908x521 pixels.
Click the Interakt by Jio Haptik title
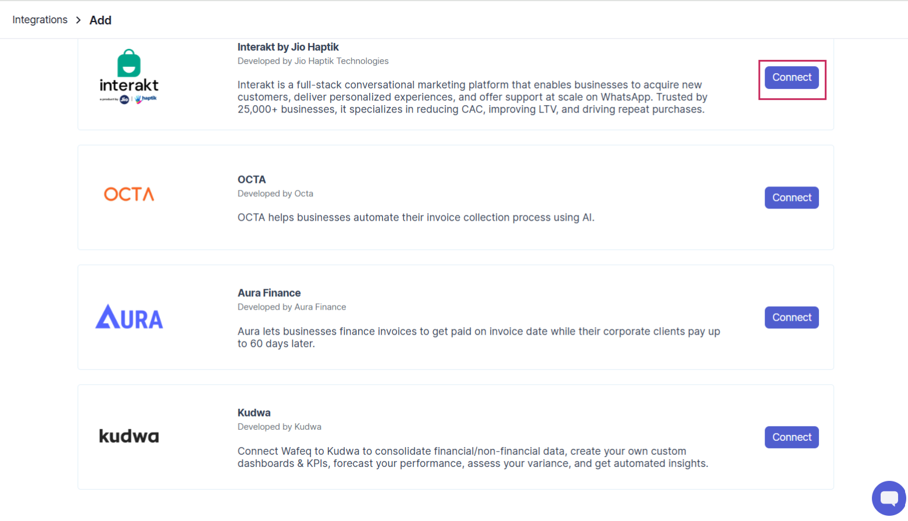(288, 47)
